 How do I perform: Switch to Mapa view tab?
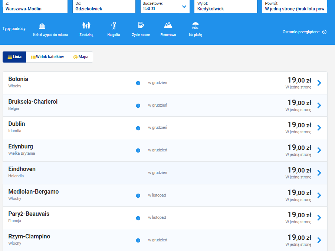tap(81, 57)
